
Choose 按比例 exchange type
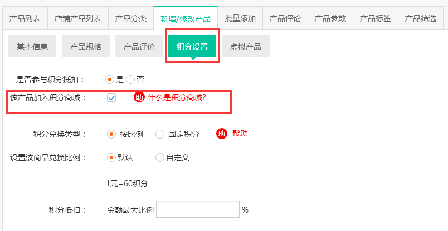tap(111, 134)
